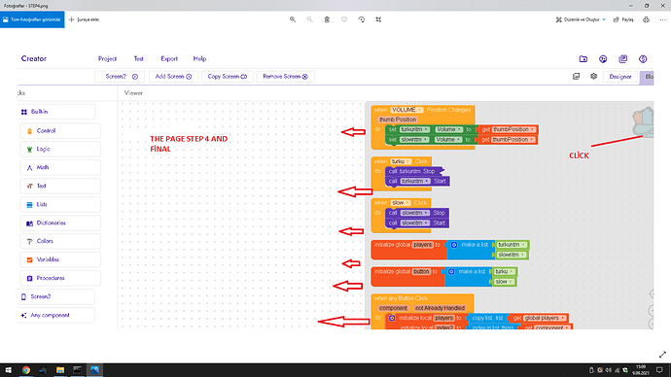This screenshot has height=377, width=671.
Task: Click the zoom in magnifier icon
Action: 293,19
